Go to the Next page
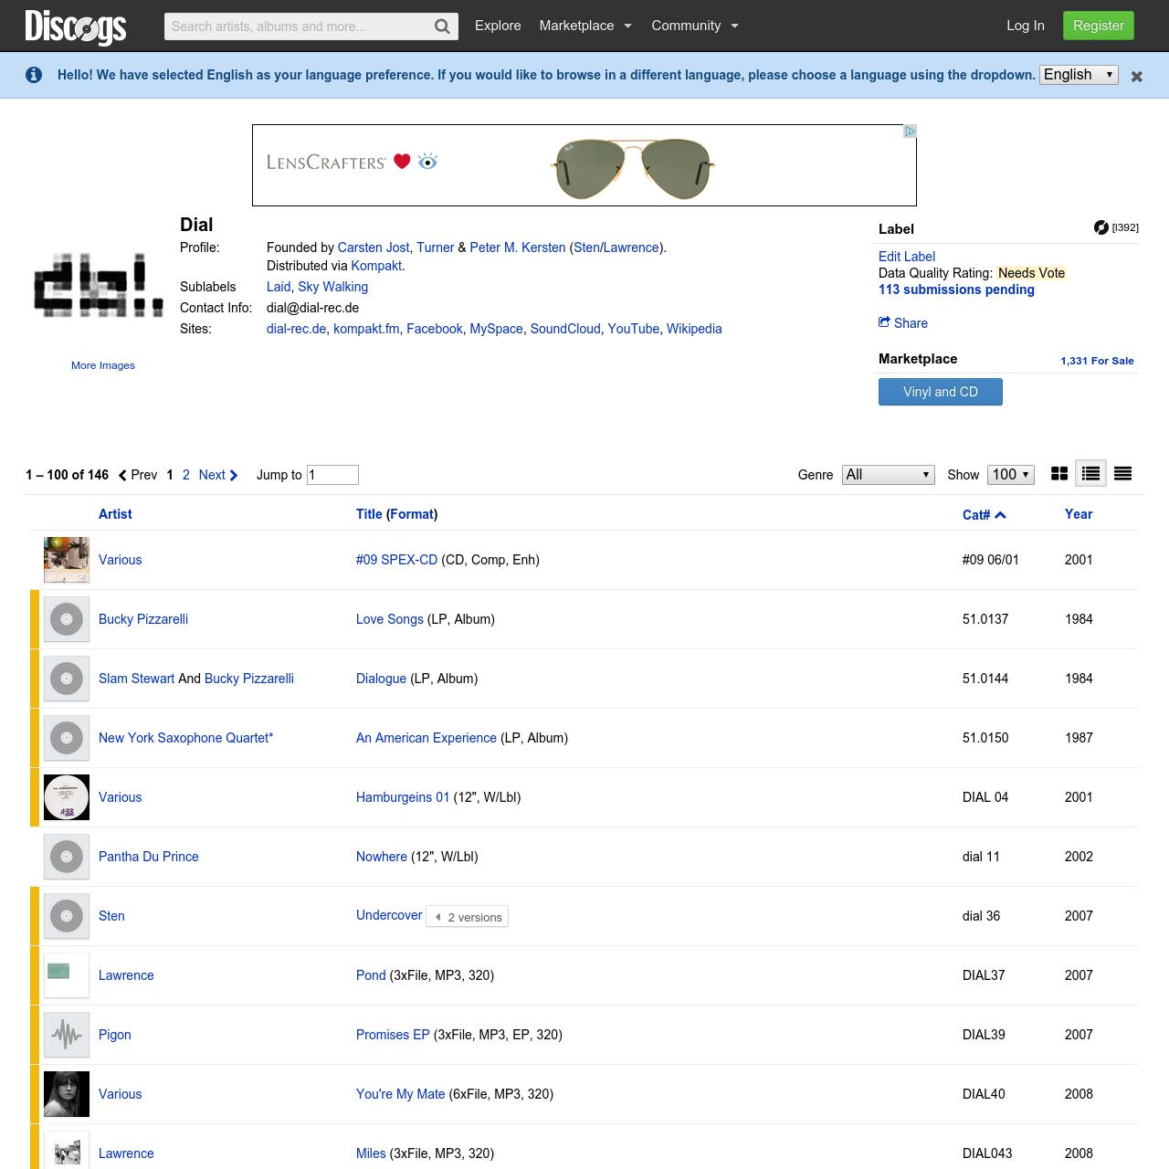The height and width of the screenshot is (1169, 1169). (219, 475)
